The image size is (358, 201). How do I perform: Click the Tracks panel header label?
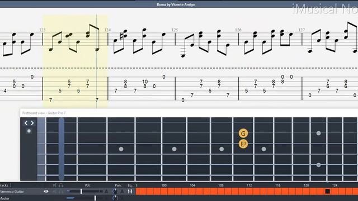[x=4, y=185]
